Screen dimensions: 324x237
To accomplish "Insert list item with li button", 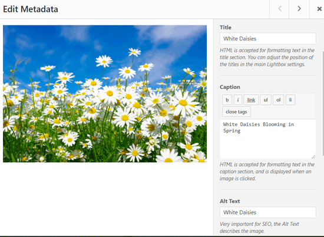I will (290, 100).
